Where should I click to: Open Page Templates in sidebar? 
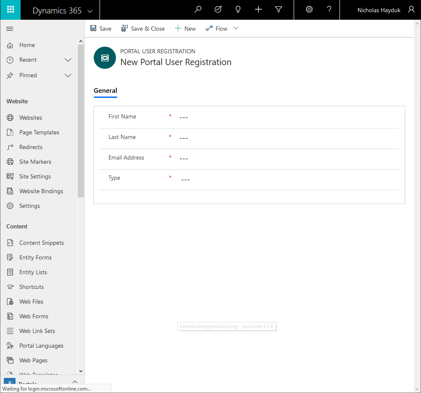(39, 133)
